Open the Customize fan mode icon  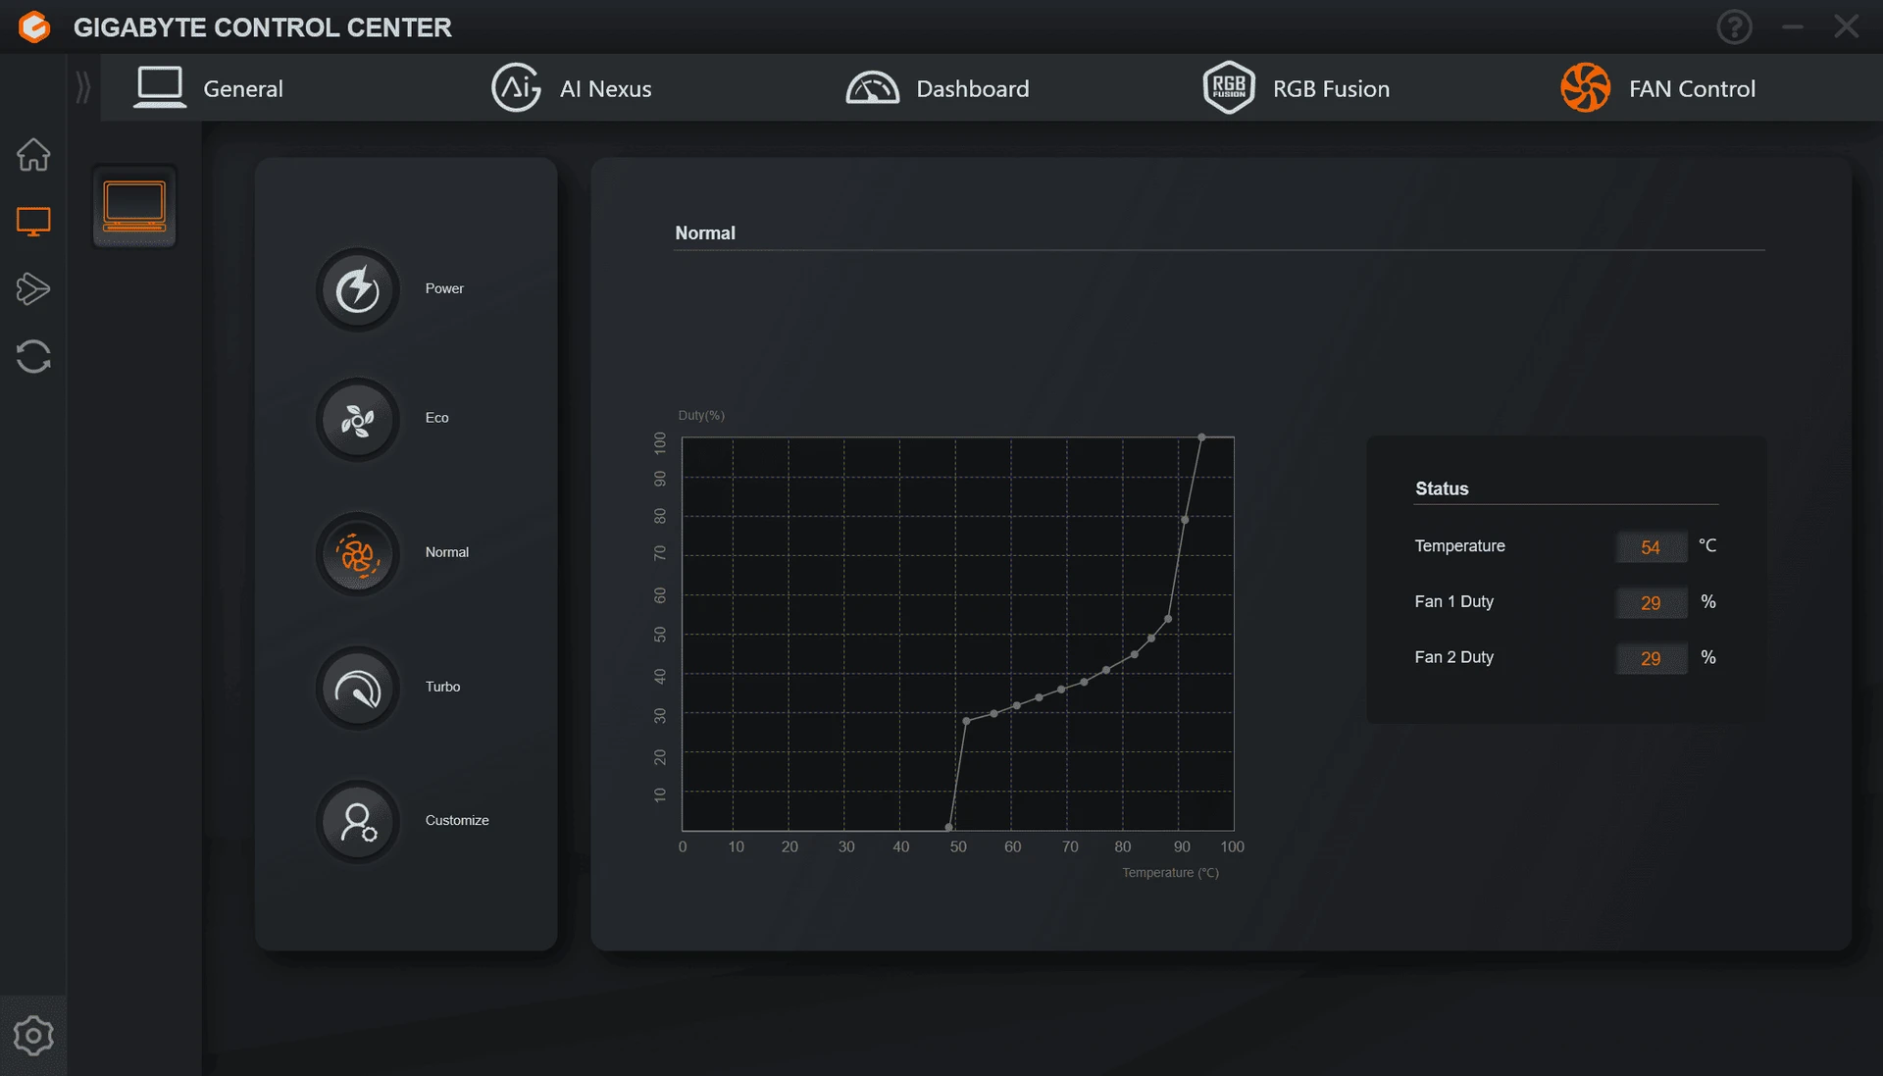[x=358, y=821]
